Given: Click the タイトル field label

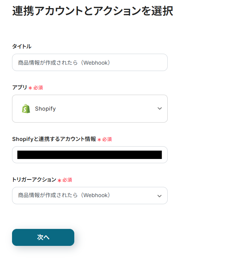Looking at the screenshot, I should pyautogui.click(x=22, y=46).
